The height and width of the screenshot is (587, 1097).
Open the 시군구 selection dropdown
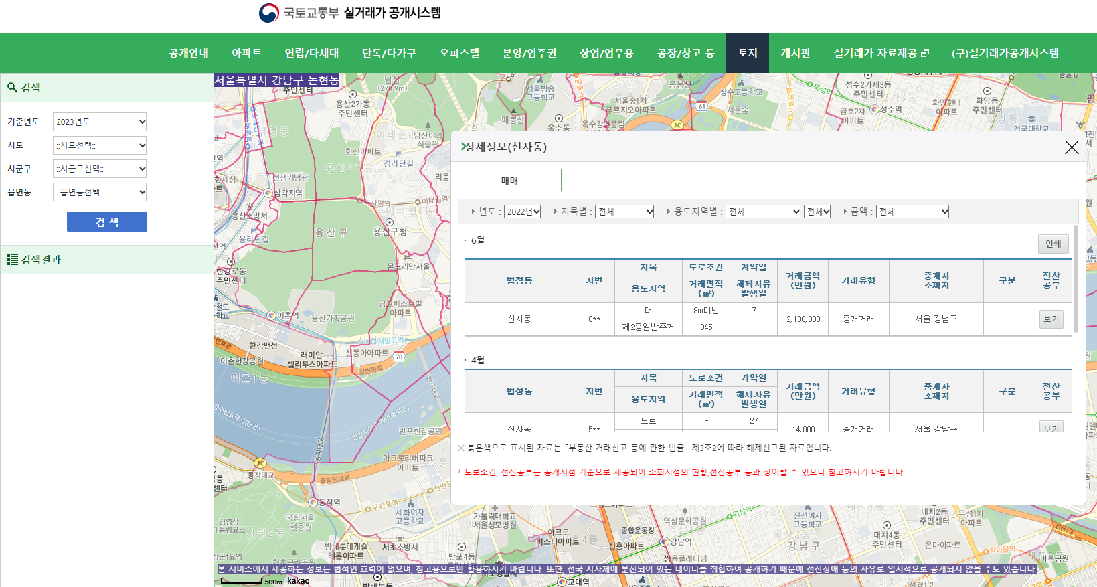[100, 169]
